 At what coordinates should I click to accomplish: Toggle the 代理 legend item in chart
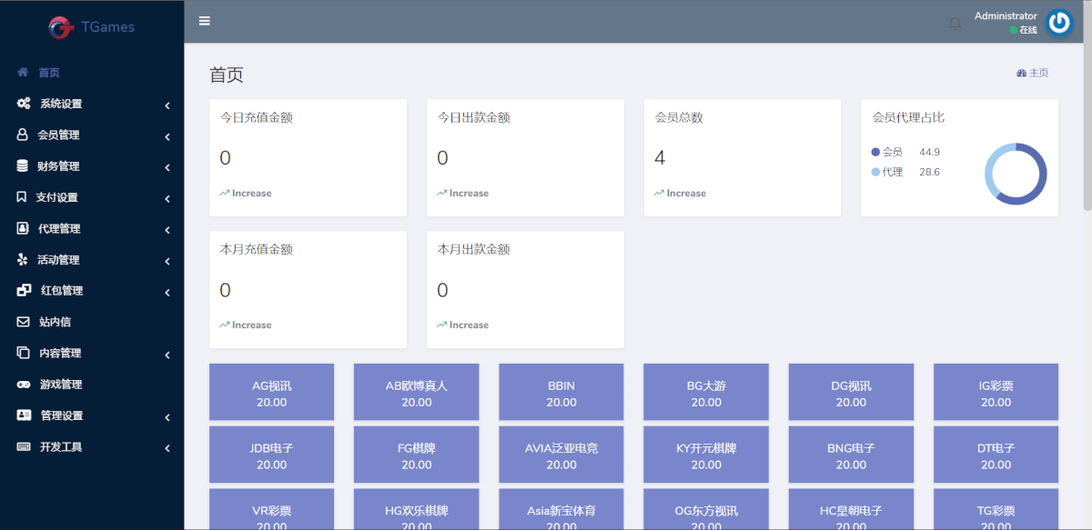click(887, 172)
